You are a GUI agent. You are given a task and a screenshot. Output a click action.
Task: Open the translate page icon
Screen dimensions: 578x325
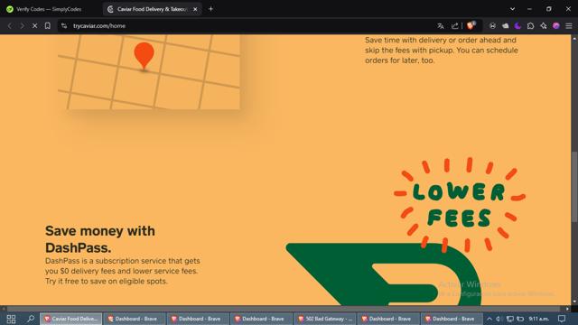pyautogui.click(x=441, y=26)
